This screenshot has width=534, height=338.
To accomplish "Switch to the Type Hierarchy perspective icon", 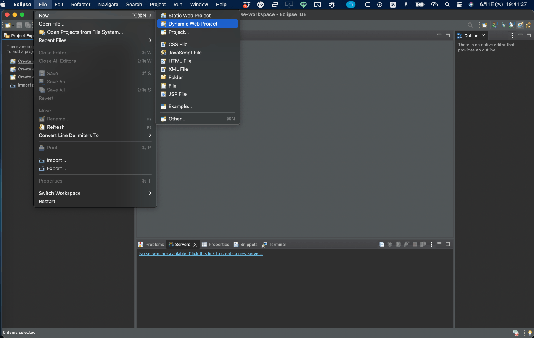I will click(528, 25).
